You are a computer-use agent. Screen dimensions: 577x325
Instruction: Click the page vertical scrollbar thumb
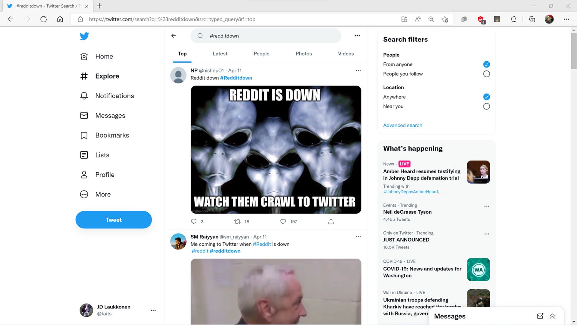click(x=574, y=51)
